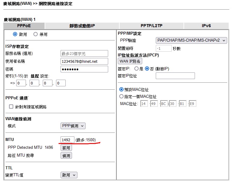This screenshot has width=232, height=185.
Task: Select the IPv6 tab
Action: (206, 26)
